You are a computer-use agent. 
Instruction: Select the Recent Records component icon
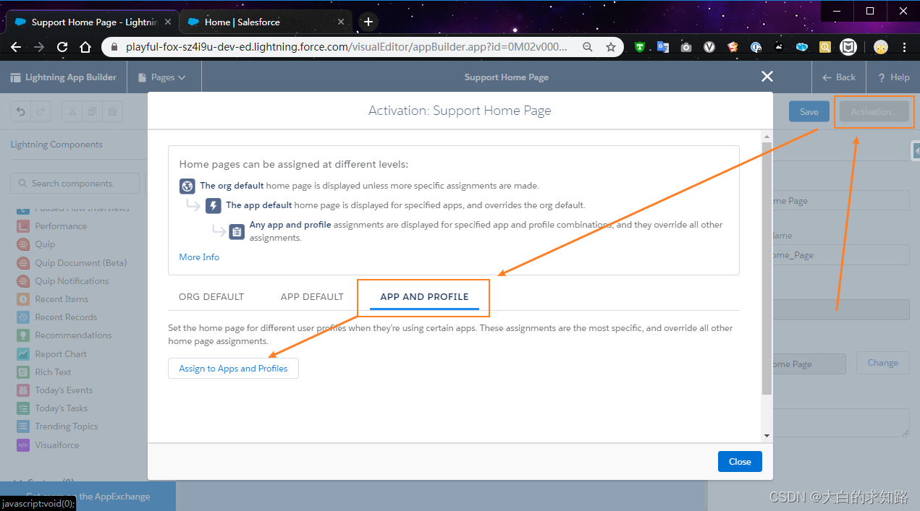(x=22, y=317)
